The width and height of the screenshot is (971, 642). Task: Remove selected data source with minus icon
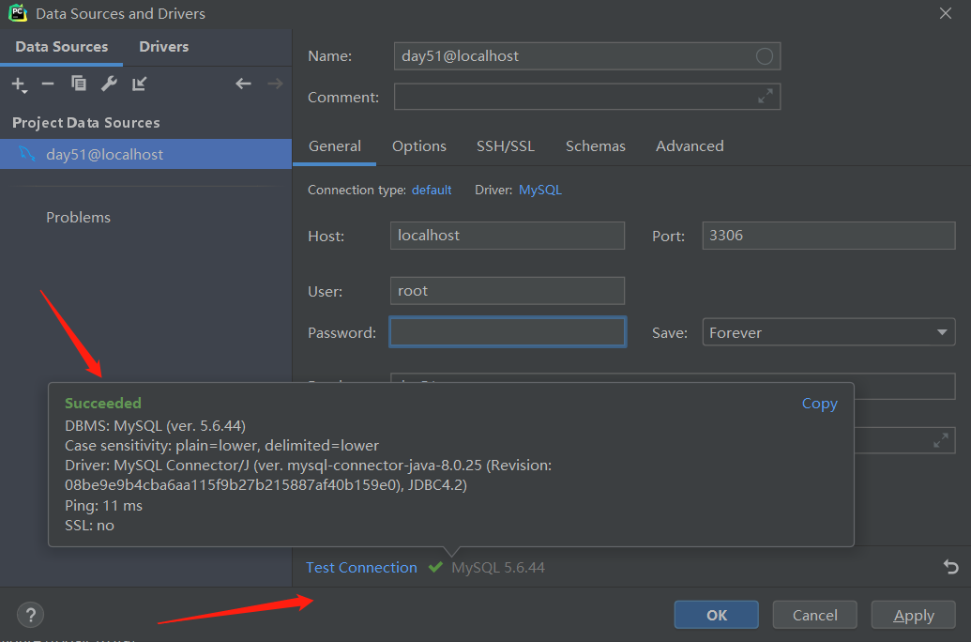[x=48, y=84]
